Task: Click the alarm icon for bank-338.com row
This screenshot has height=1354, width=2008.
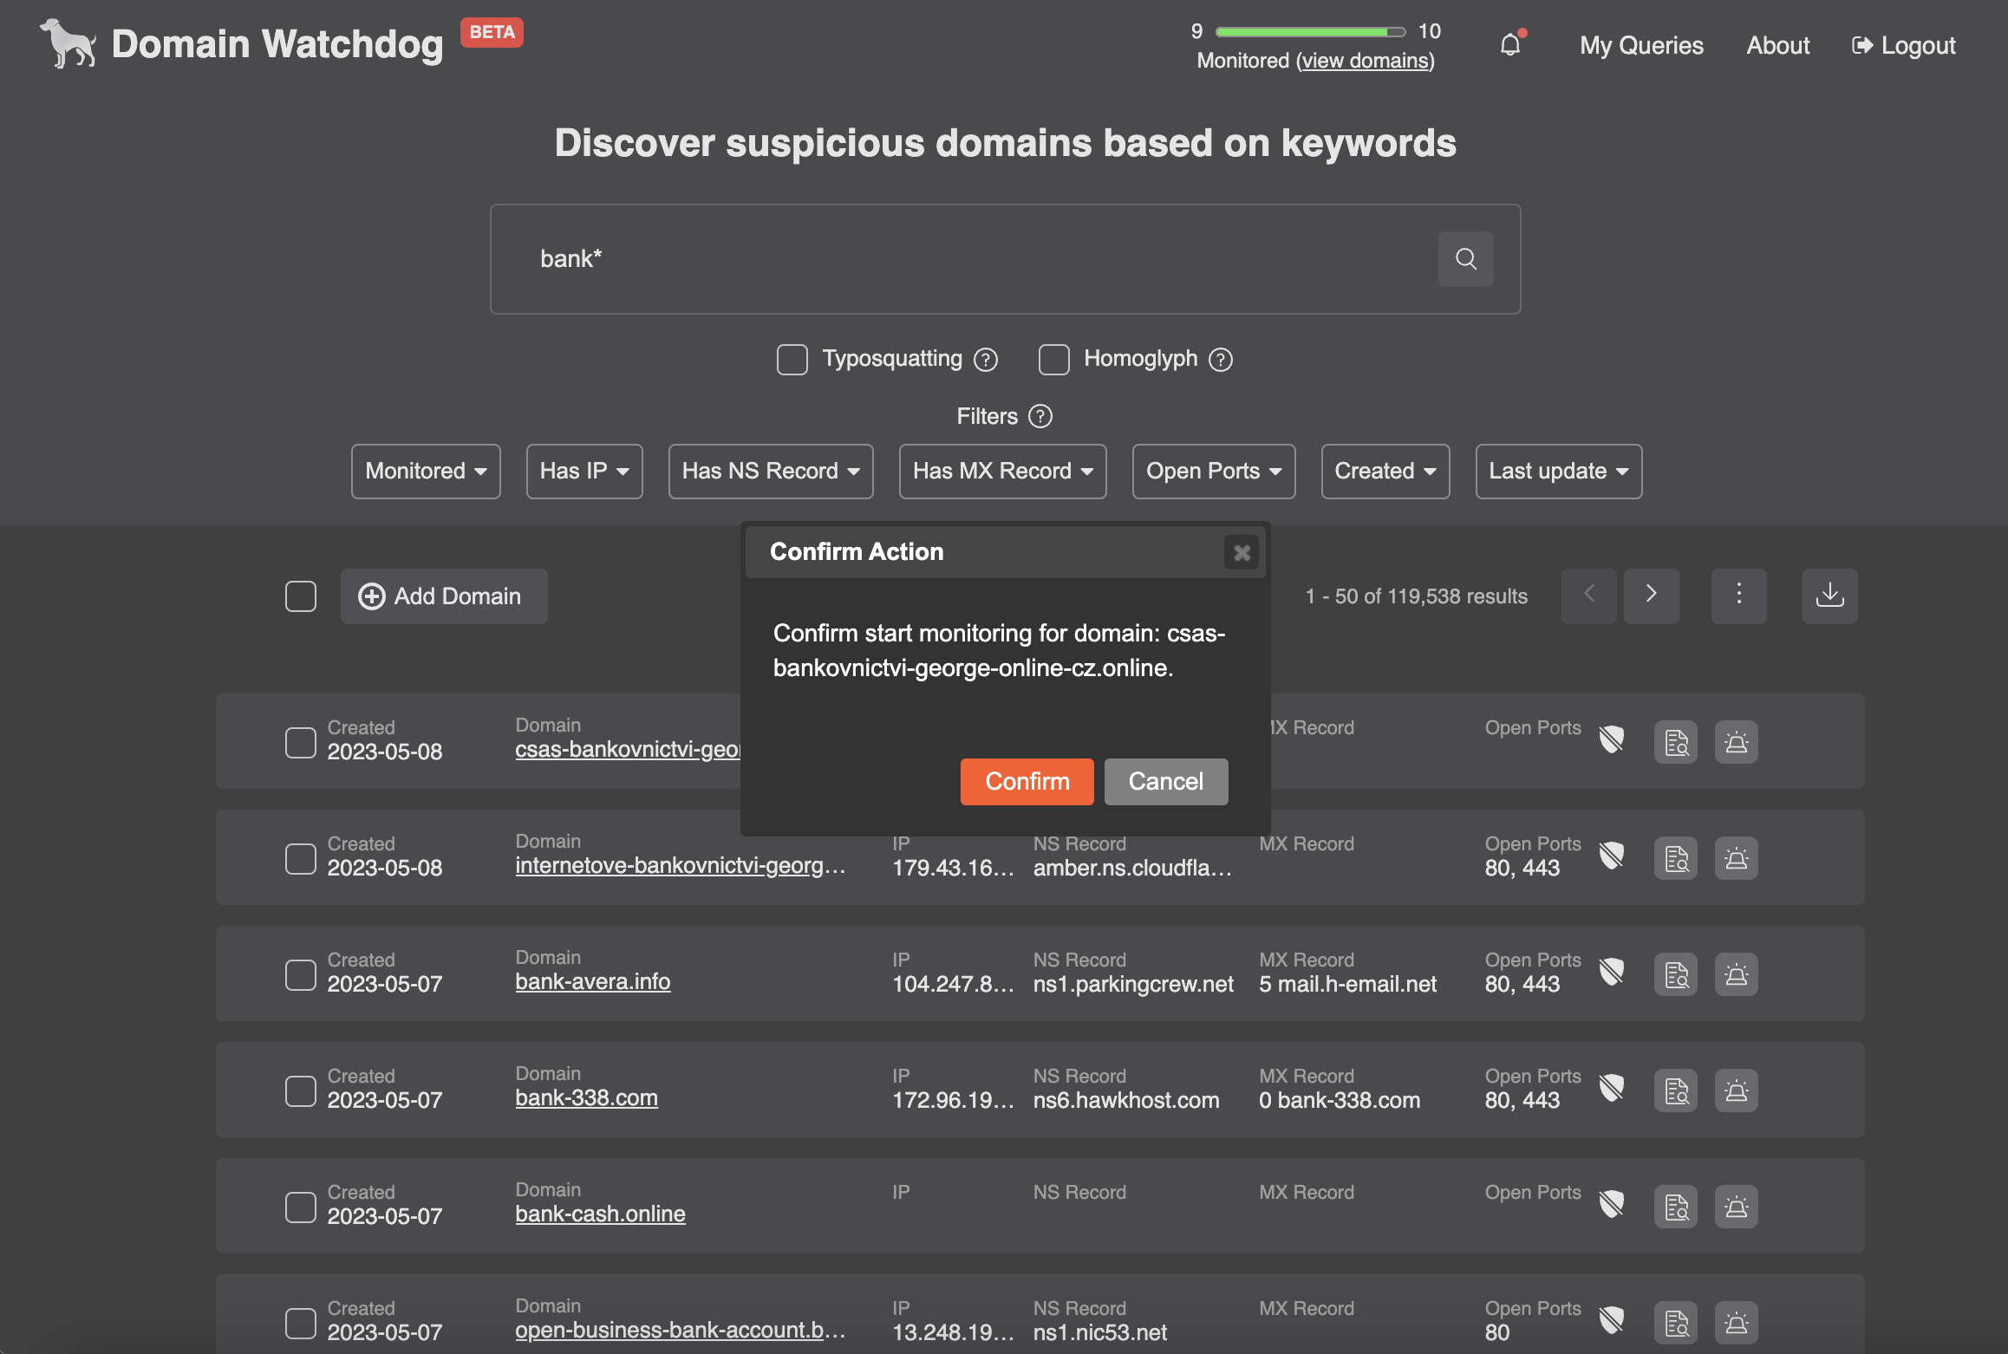Action: (x=1737, y=1090)
